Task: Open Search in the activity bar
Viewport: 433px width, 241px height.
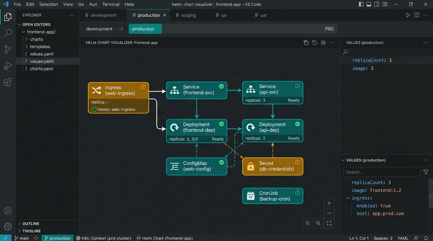Action: (8, 33)
